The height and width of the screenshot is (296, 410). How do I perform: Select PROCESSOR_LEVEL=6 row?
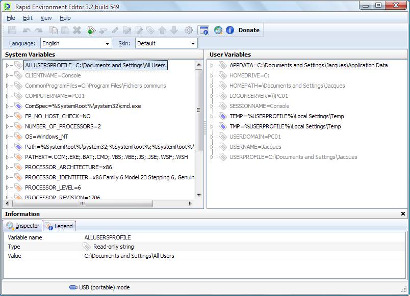(x=53, y=187)
